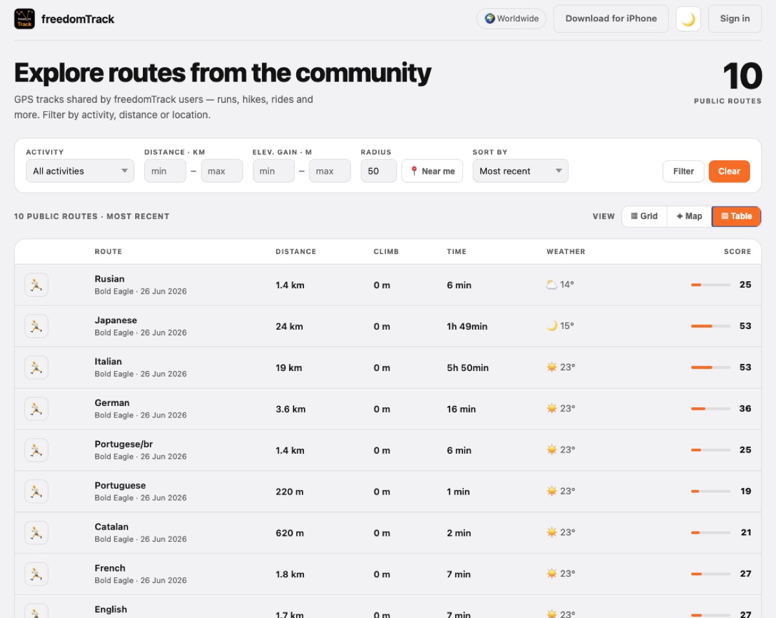Sort by DISTANCE column header

click(296, 251)
